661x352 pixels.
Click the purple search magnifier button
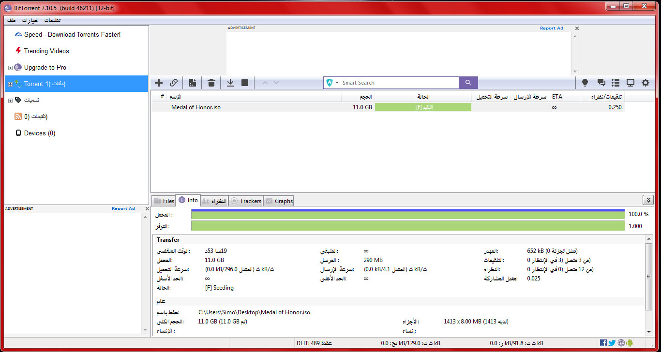click(468, 83)
